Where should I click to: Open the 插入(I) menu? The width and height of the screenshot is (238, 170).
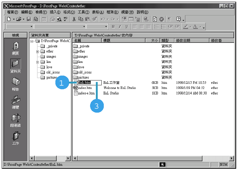55,12
